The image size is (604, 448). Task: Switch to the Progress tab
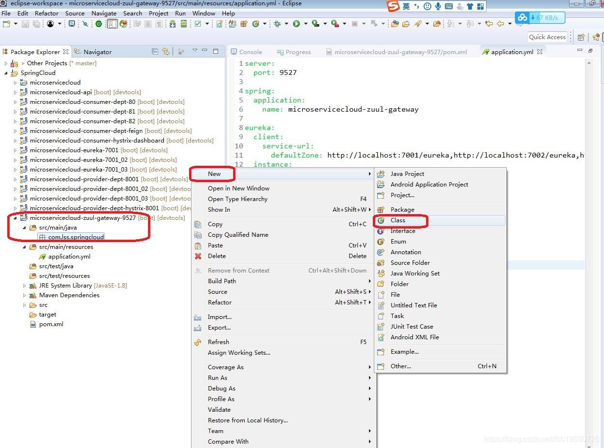point(294,52)
